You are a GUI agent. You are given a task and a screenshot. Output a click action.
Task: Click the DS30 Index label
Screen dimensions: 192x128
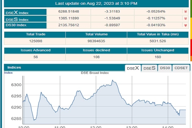(x=16, y=25)
